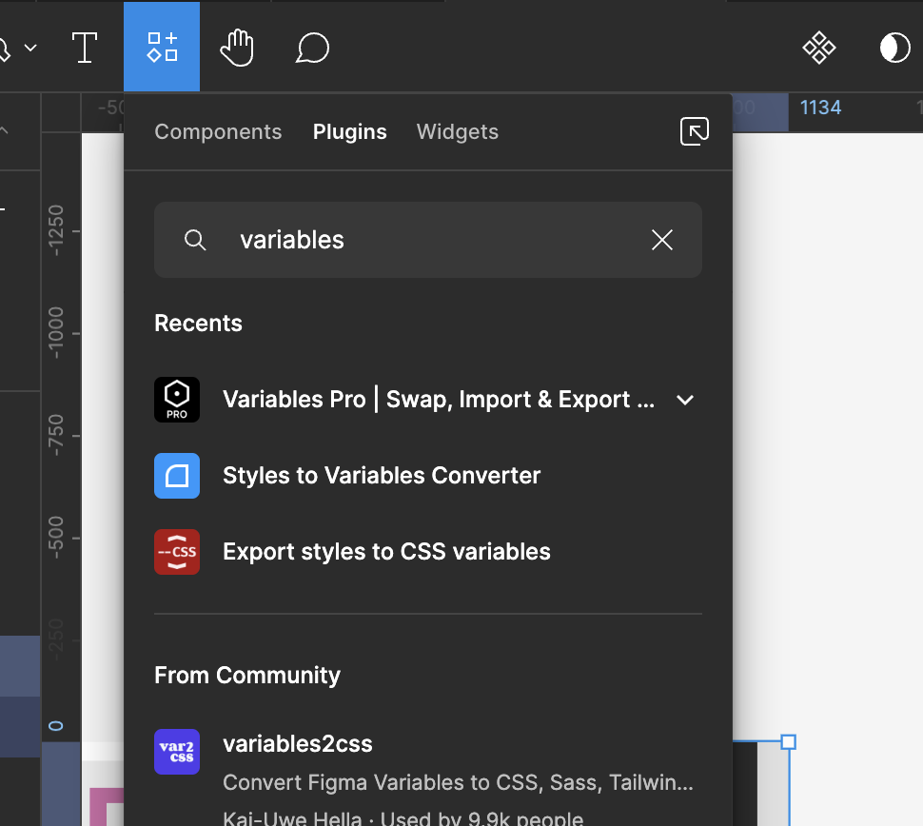Open Variables Pro plugin
The width and height of the screenshot is (923, 826).
pyautogui.click(x=428, y=400)
